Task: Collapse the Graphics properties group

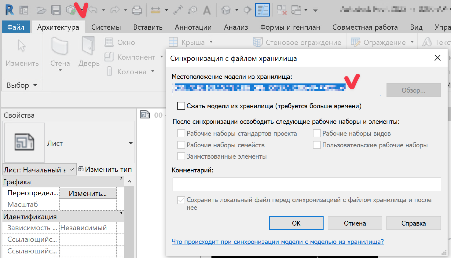Action: coord(121,179)
